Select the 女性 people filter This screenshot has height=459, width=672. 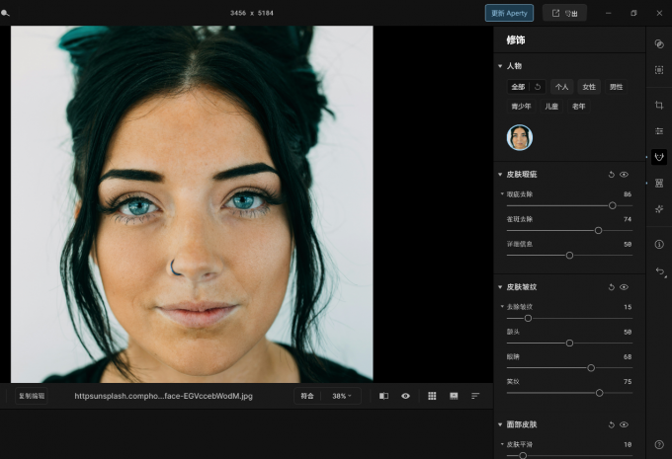click(589, 87)
